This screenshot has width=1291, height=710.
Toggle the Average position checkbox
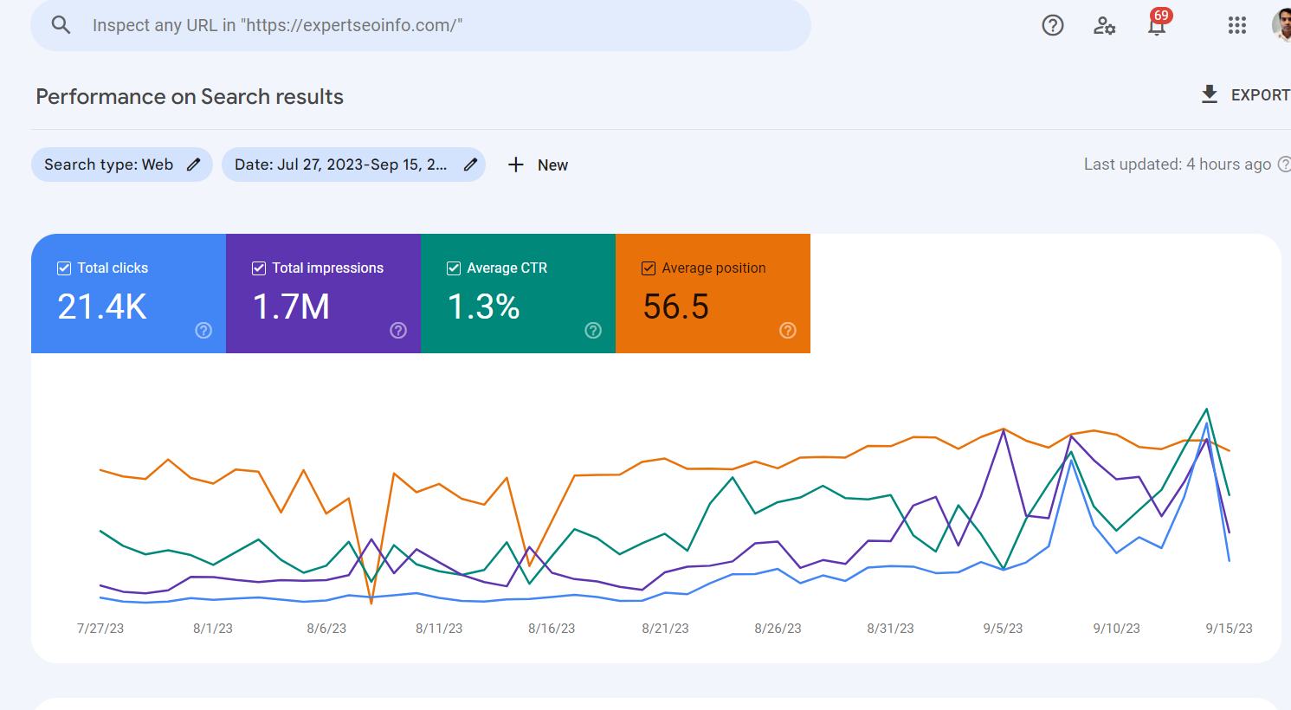pyautogui.click(x=649, y=268)
